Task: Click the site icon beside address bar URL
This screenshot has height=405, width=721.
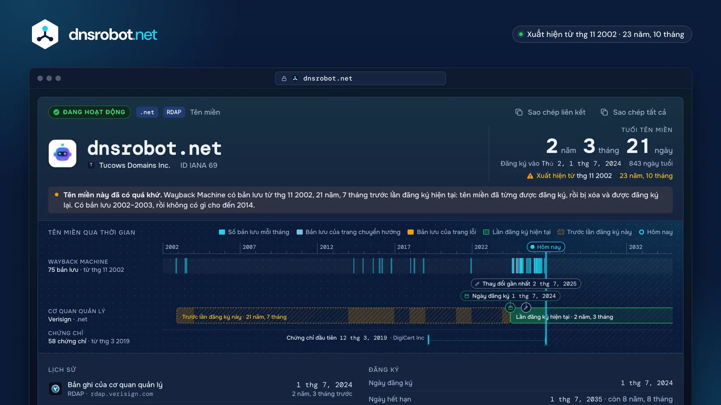Action: [x=295, y=78]
